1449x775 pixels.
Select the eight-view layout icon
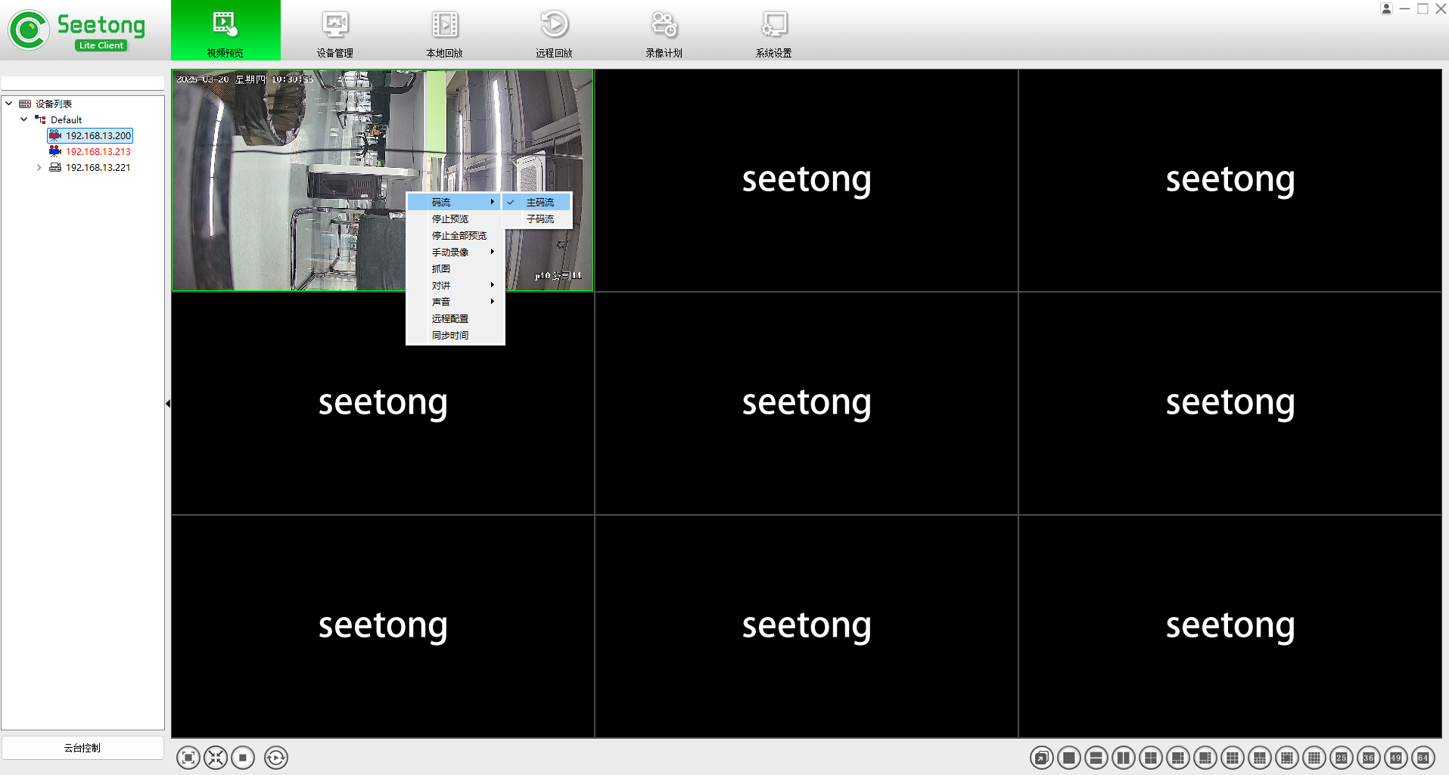pyautogui.click(x=1205, y=758)
